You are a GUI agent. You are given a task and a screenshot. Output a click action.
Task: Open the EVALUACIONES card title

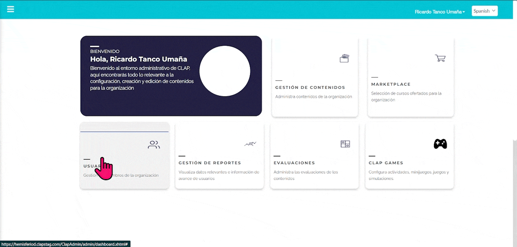tap(294, 163)
